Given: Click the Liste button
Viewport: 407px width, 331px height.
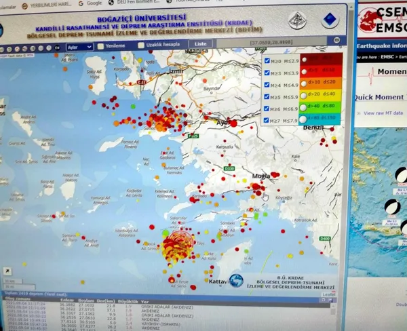Looking at the screenshot, I should 200,44.
